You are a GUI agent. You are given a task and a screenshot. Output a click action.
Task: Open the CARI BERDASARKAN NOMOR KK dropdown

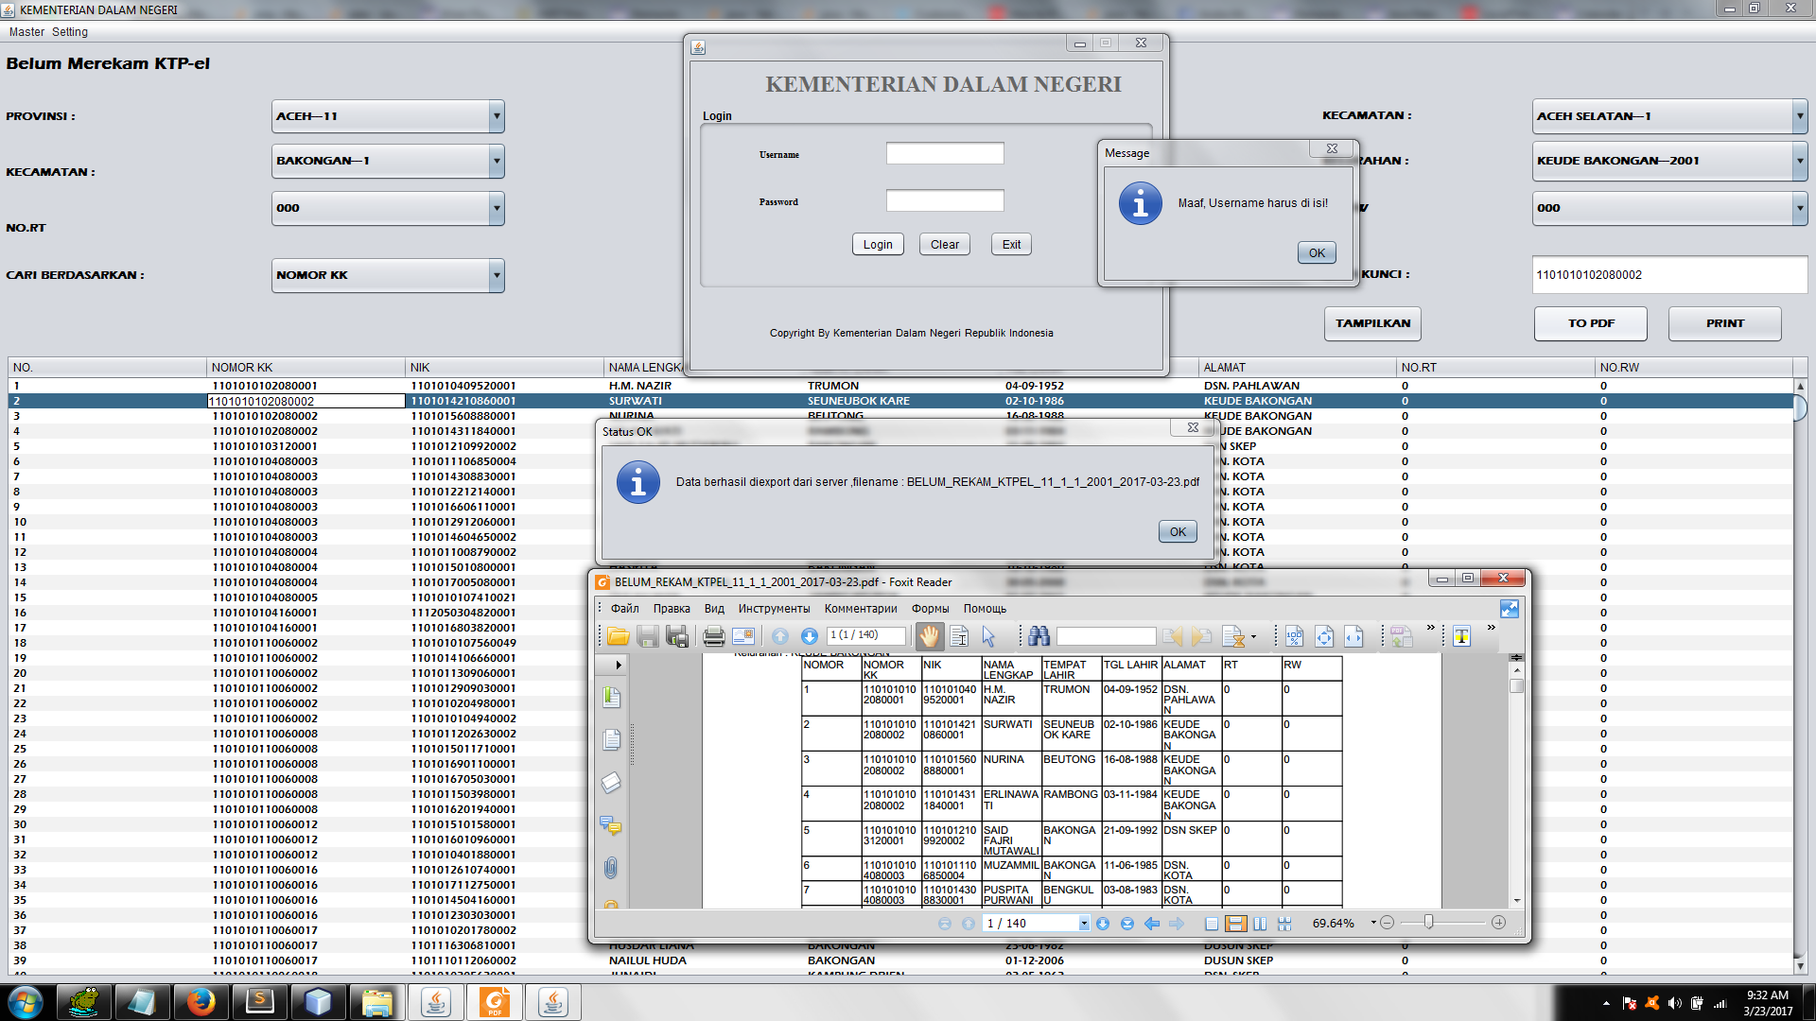496,275
